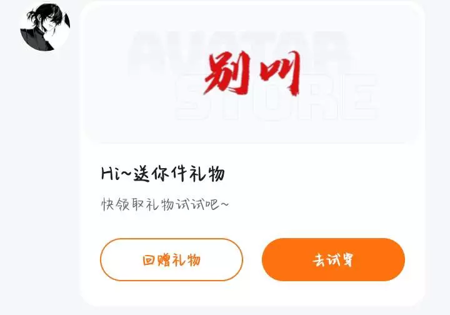Click the 去试穿 orange button

(x=333, y=259)
